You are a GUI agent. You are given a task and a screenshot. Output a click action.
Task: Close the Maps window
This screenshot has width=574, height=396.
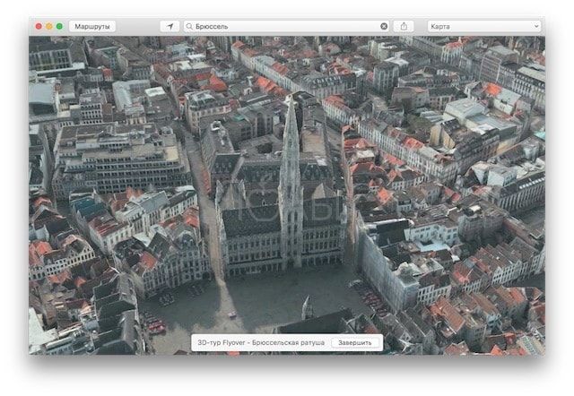(39, 26)
